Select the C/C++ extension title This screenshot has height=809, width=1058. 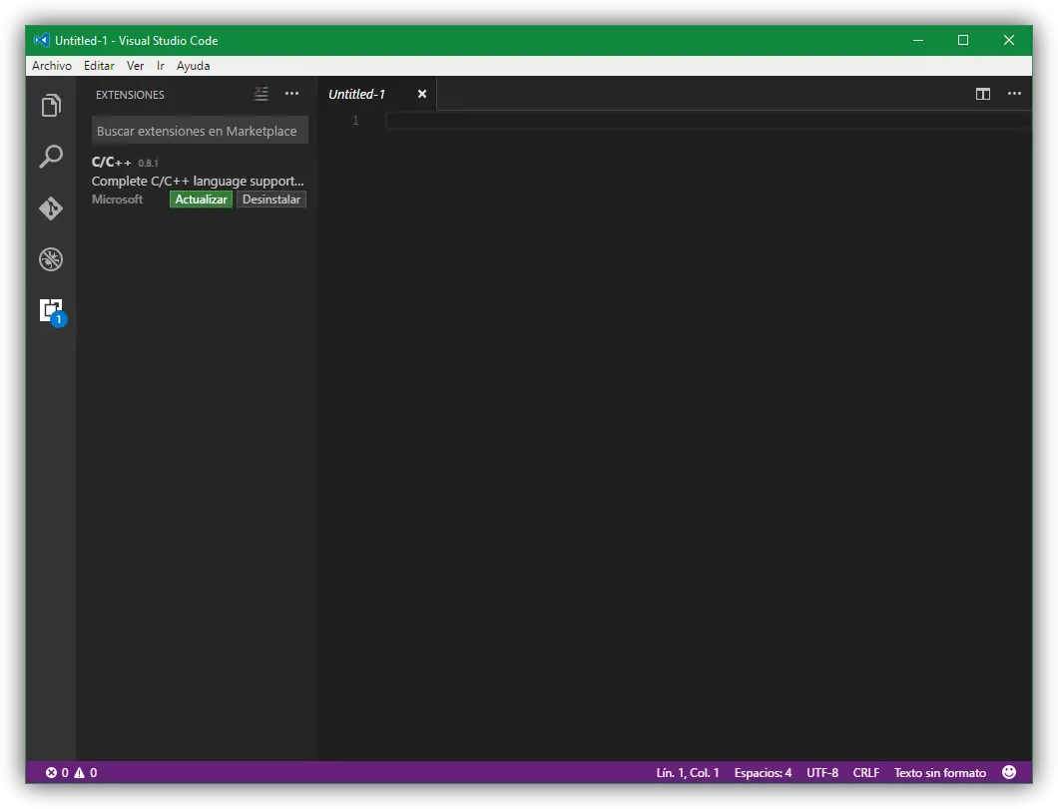[x=112, y=162]
